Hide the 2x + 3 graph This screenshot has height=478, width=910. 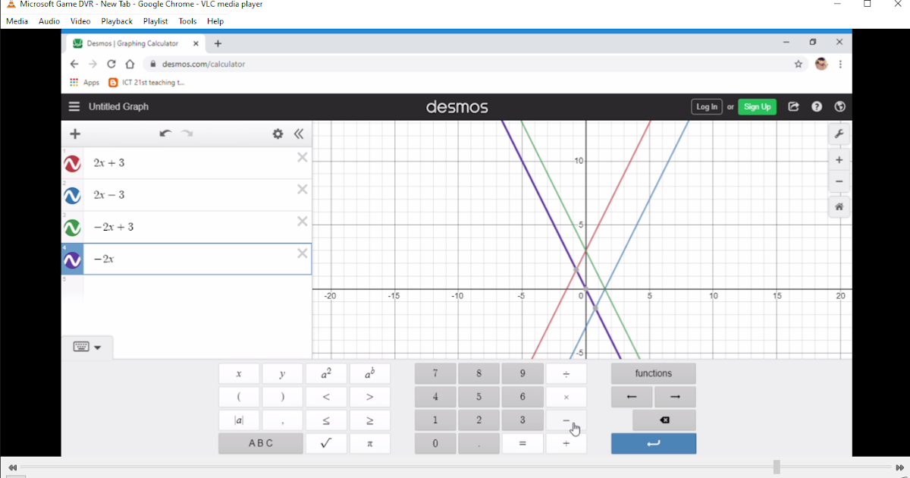71,162
